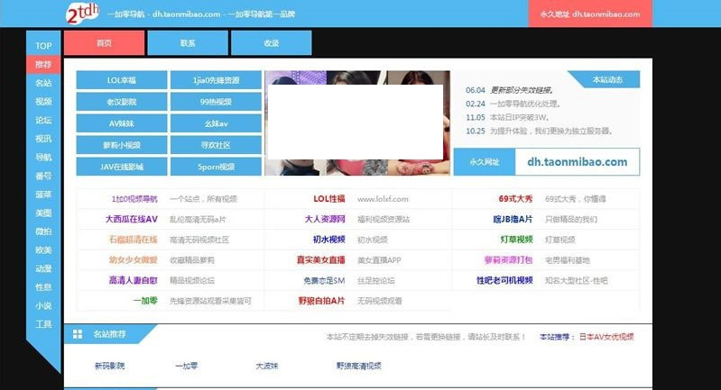721x390 pixels.
Task: Click the www.lolxf.com description text
Action: click(383, 199)
